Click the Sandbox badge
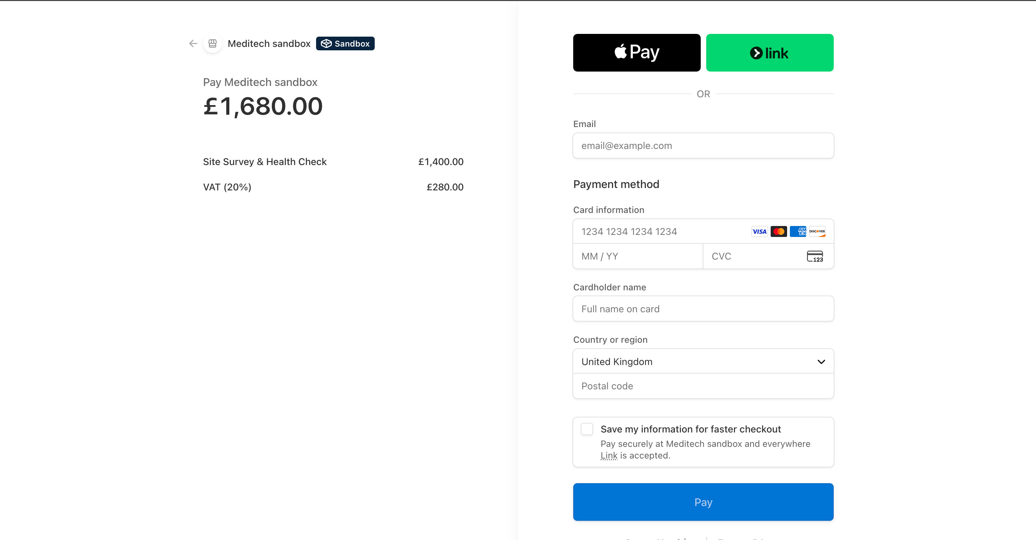Viewport: 1036px width, 540px height. 345,43
